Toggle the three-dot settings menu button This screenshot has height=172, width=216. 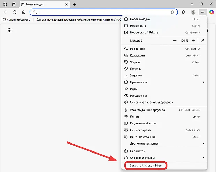coord(203,12)
